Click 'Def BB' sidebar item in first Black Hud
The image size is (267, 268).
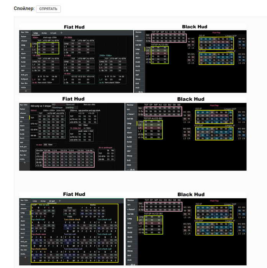coord(138,45)
